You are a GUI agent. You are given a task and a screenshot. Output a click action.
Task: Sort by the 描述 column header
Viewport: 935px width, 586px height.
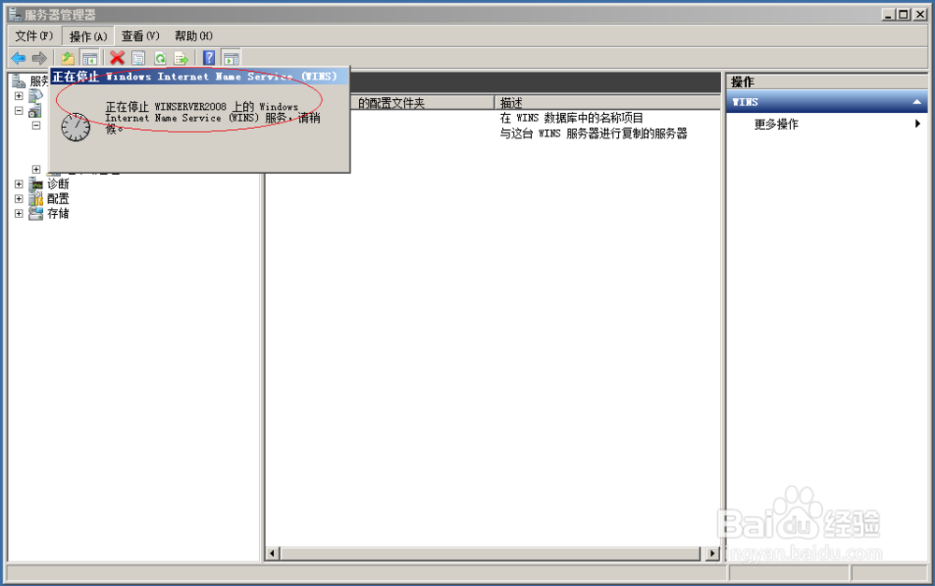point(607,103)
